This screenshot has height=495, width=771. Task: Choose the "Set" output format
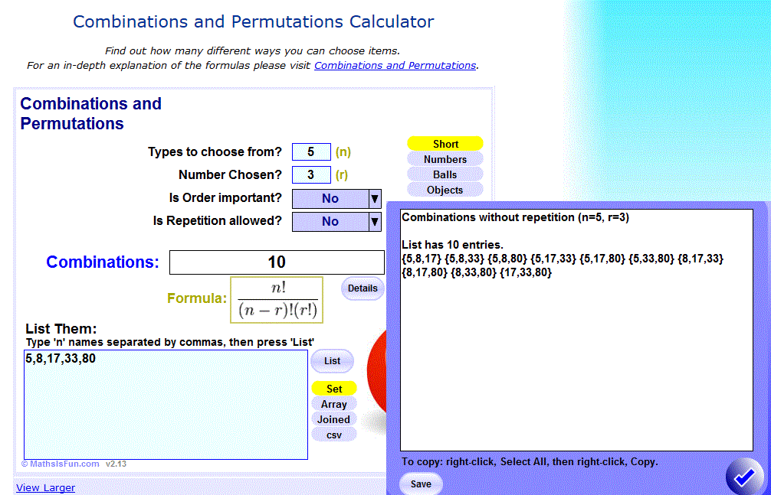[333, 389]
